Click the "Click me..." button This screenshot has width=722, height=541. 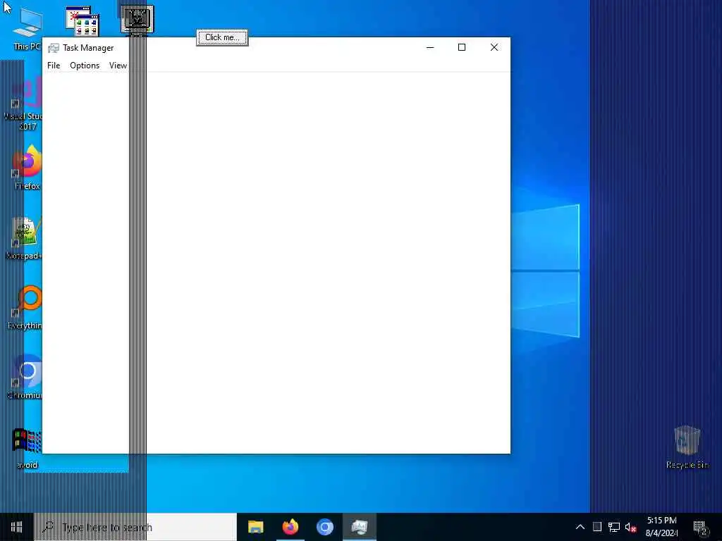click(x=222, y=38)
